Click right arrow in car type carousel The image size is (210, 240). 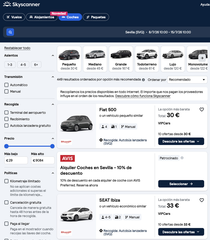202,58
